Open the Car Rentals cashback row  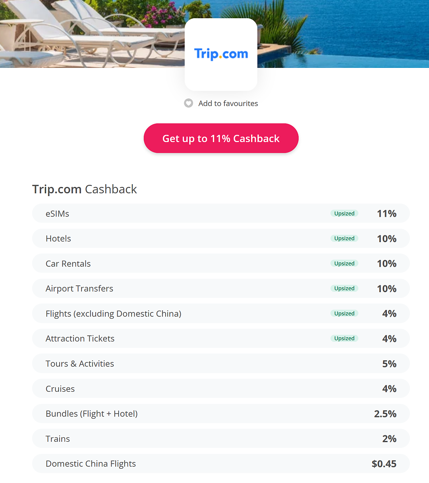tap(221, 264)
